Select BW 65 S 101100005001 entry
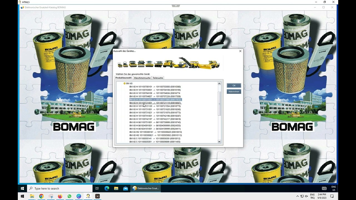The image size is (356, 200). tap(155, 142)
